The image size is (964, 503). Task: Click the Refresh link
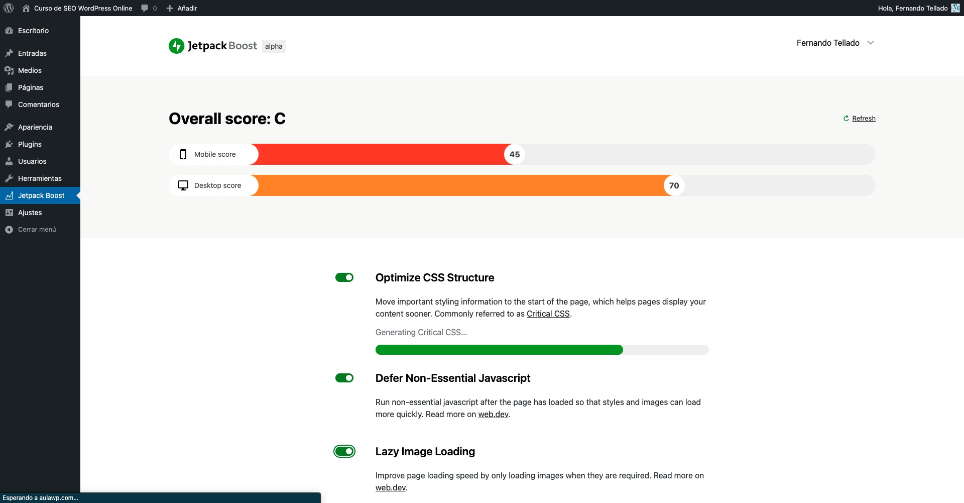pyautogui.click(x=864, y=119)
